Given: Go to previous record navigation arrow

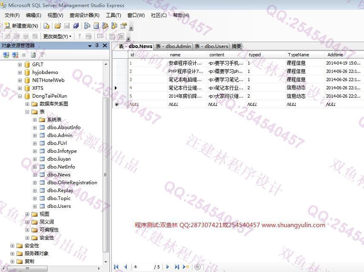Looking at the screenshot, I should click(x=125, y=267).
